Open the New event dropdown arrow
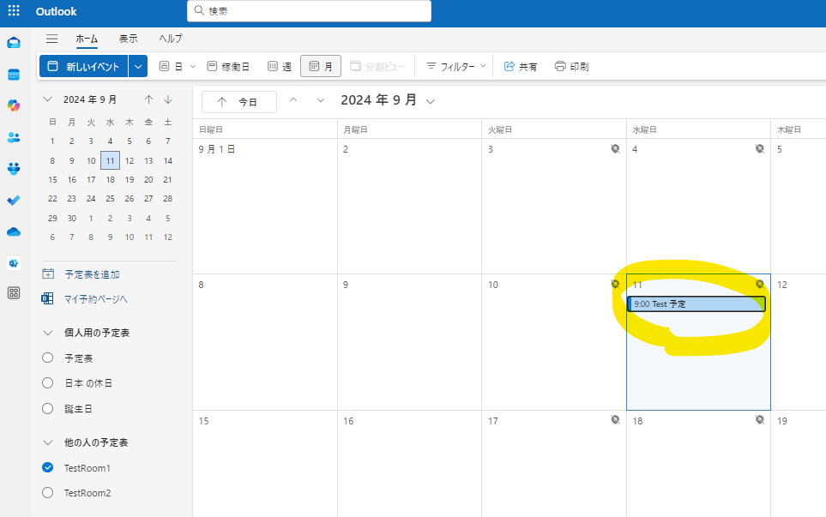The image size is (826, 517). (x=138, y=66)
